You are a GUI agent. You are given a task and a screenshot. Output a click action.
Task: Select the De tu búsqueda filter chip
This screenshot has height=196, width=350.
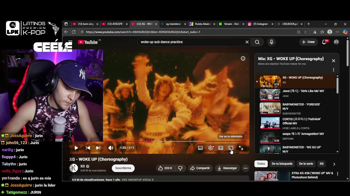[x=282, y=164]
